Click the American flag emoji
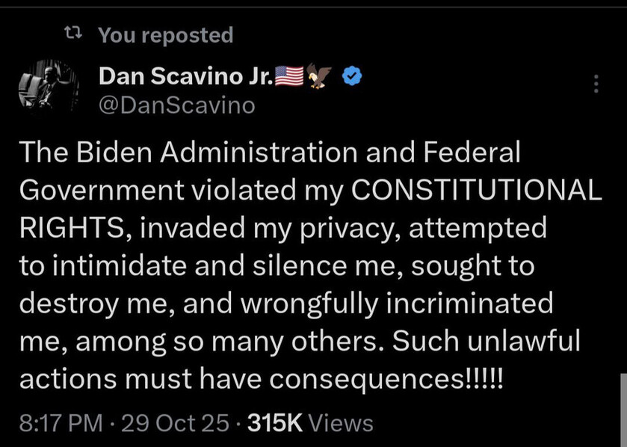The image size is (627, 447). (x=288, y=75)
